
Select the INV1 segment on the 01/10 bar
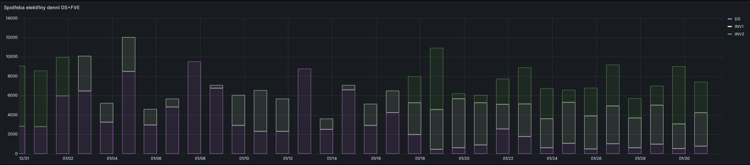(238, 110)
